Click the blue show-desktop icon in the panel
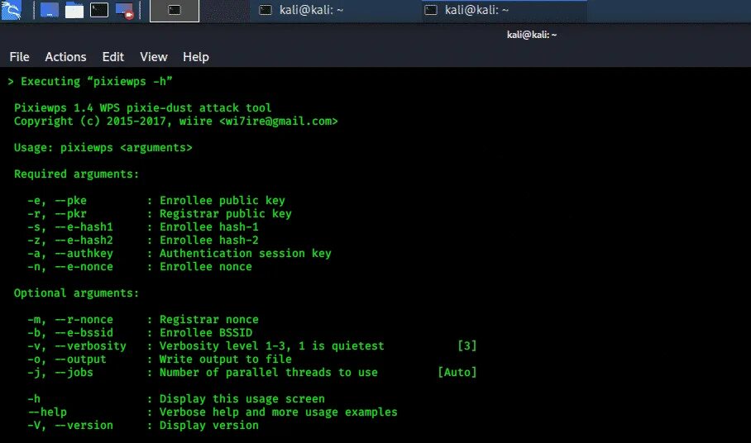 tap(50, 10)
